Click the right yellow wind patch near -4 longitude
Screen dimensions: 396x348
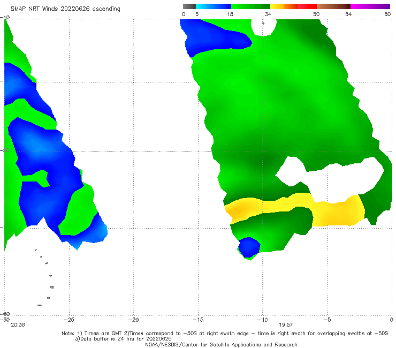click(x=340, y=213)
